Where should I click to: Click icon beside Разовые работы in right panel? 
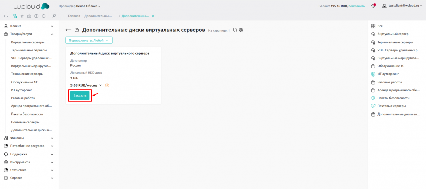coord(373,82)
